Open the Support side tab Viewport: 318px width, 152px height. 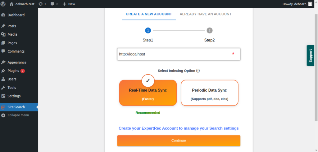[310, 55]
